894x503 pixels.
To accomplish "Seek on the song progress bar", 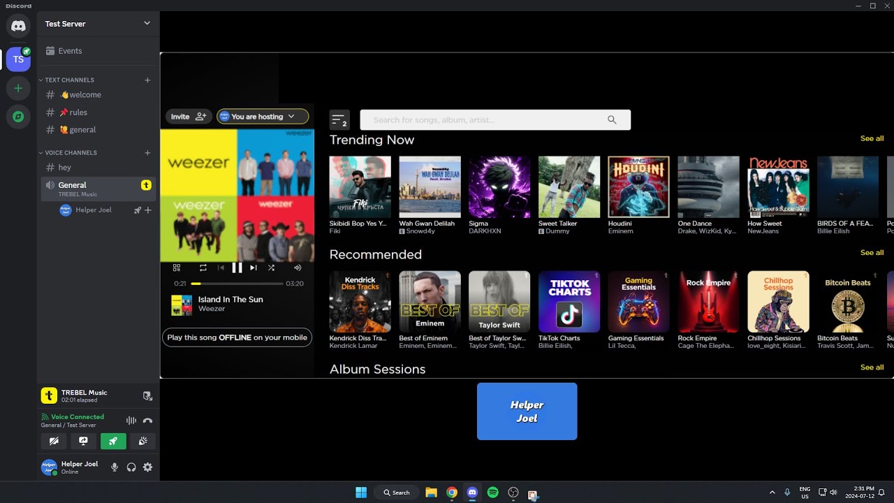I will coord(237,284).
